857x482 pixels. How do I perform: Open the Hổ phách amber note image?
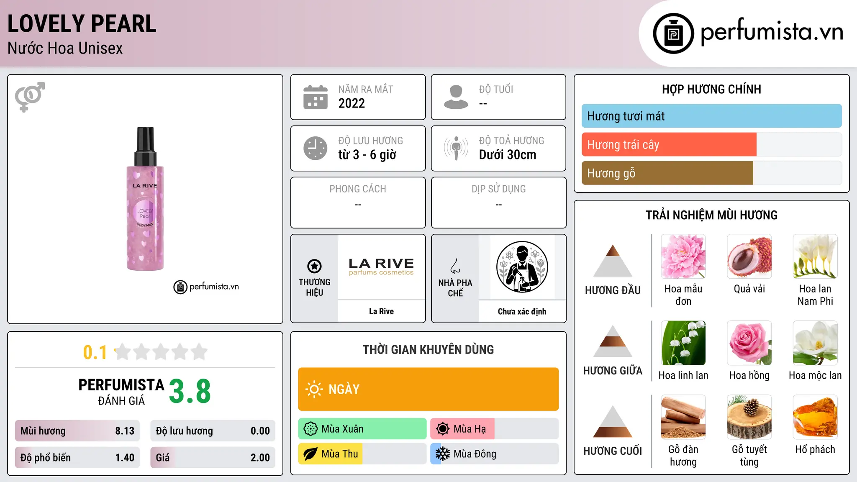click(815, 417)
